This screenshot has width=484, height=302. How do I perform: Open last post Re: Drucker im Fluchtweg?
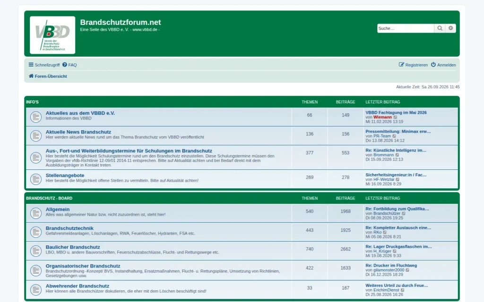(x=391, y=266)
